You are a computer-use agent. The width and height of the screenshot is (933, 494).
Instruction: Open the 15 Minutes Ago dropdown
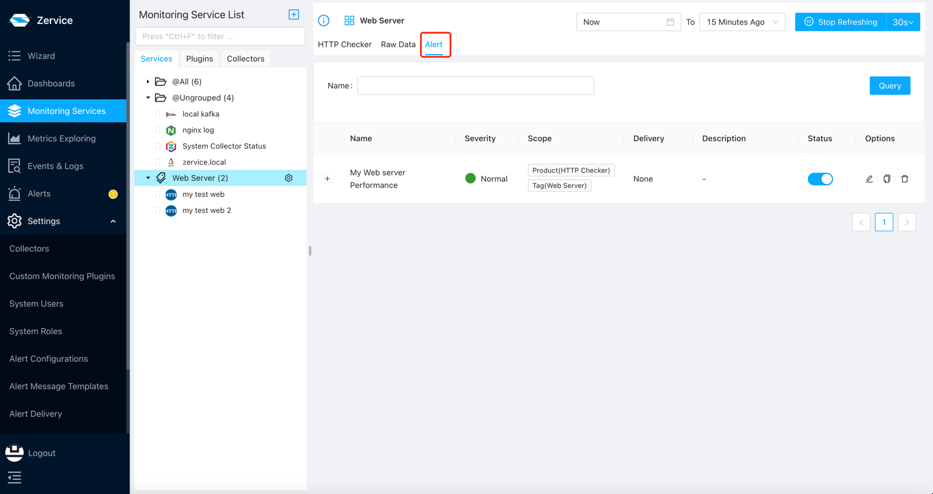742,22
